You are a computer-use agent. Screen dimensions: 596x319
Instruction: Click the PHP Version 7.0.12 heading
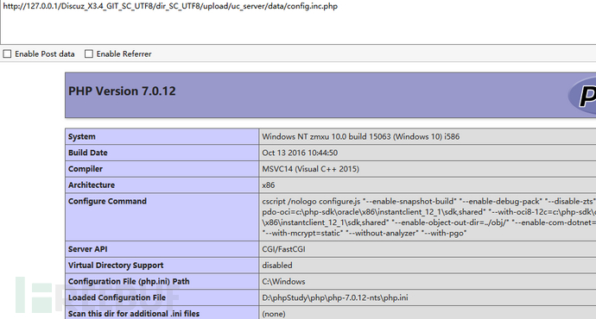click(122, 91)
